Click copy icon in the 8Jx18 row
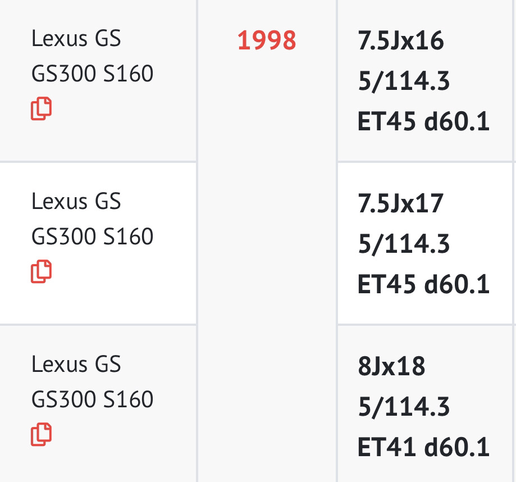516x482 pixels. point(41,434)
